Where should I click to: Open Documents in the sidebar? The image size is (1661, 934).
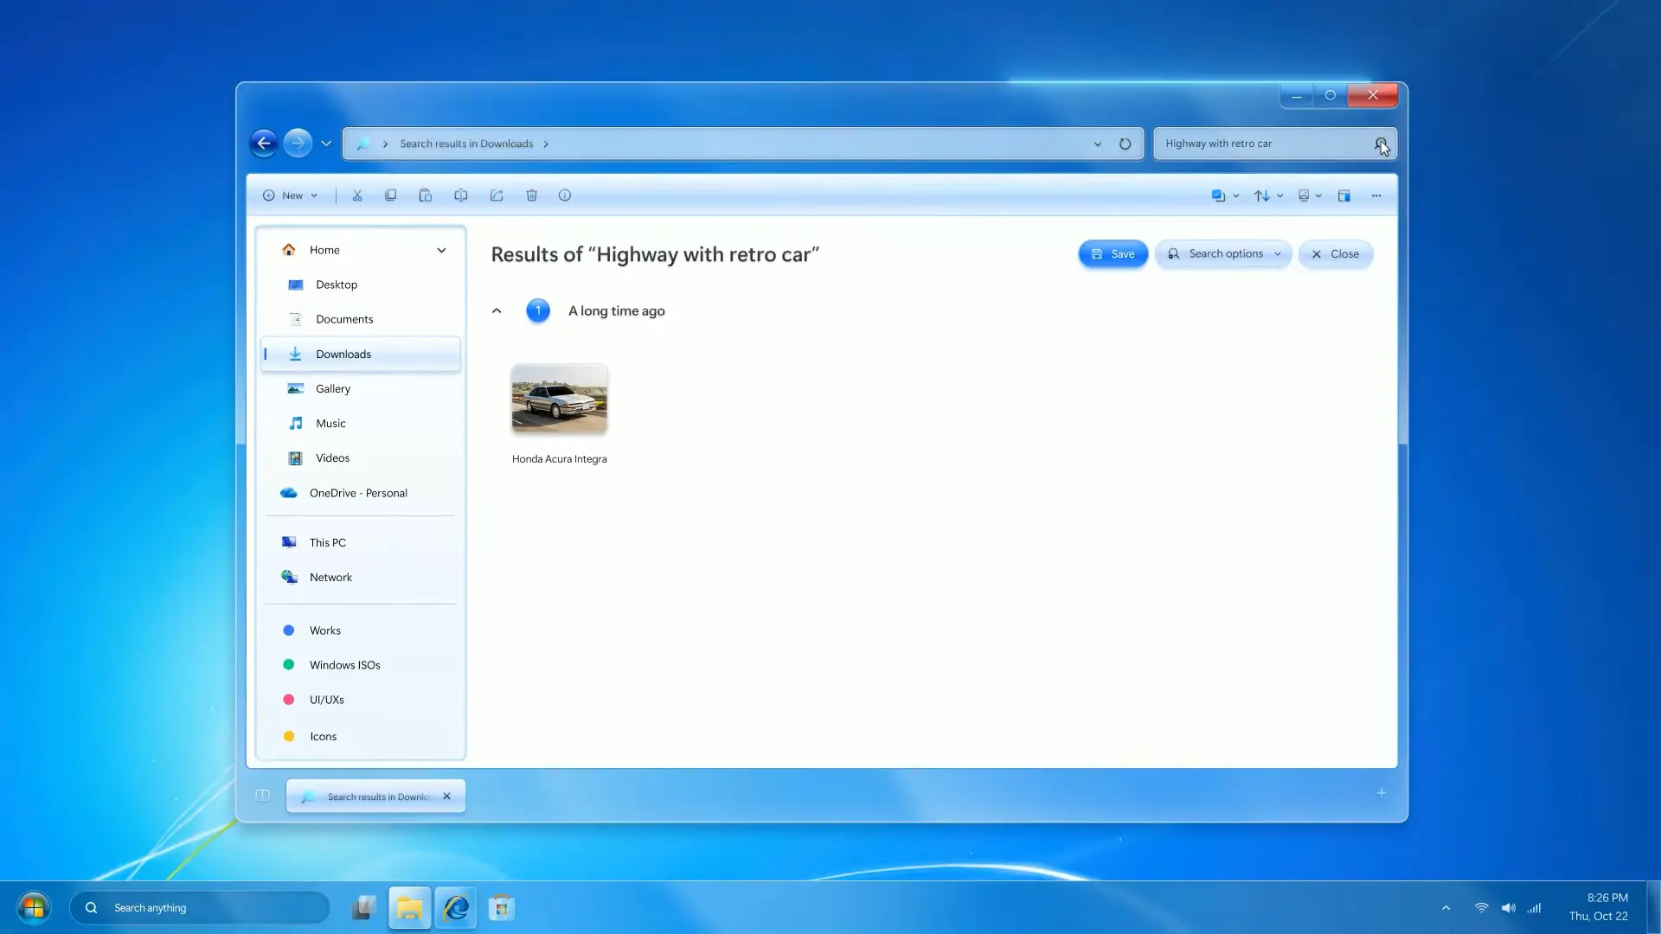click(x=361, y=319)
